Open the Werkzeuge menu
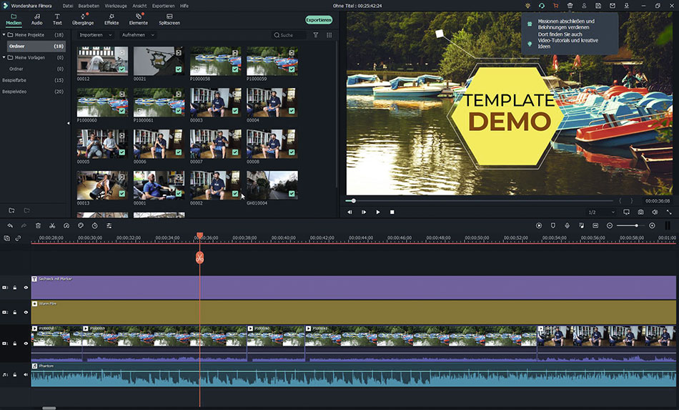 coord(116,6)
